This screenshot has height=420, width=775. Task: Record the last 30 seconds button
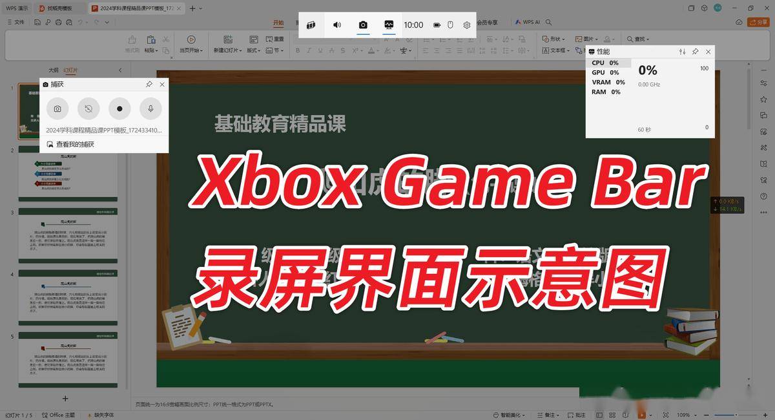(x=88, y=109)
